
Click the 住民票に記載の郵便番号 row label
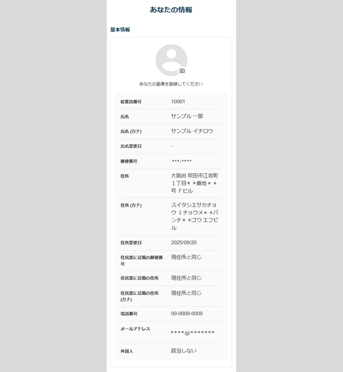[141, 260]
